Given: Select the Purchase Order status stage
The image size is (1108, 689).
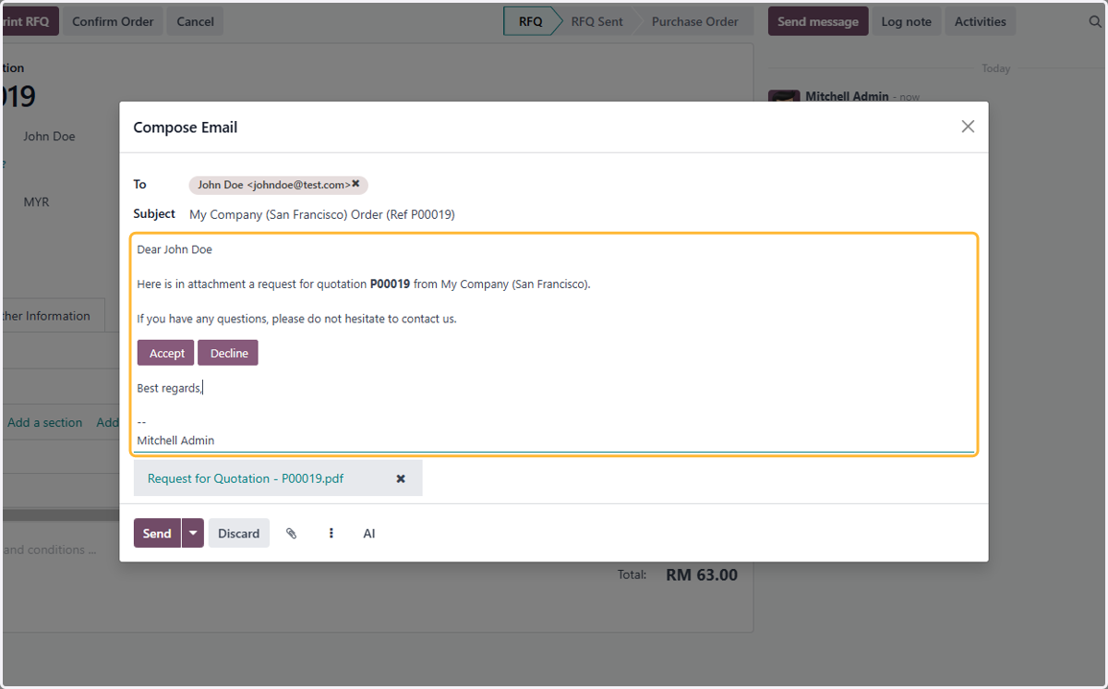Looking at the screenshot, I should (694, 21).
